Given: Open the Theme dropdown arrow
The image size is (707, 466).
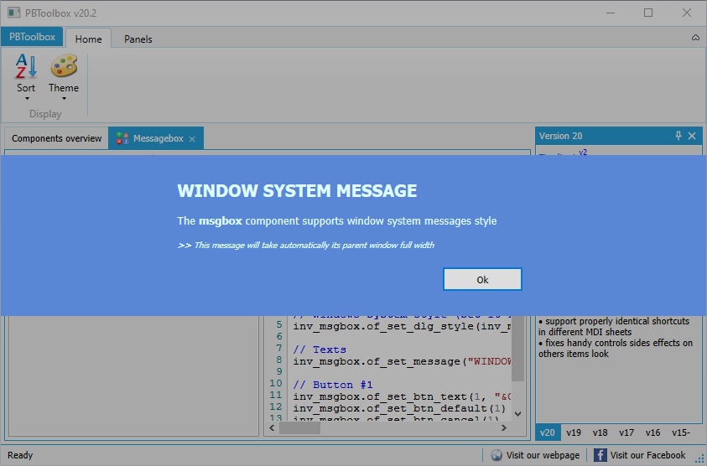Looking at the screenshot, I should click(64, 99).
